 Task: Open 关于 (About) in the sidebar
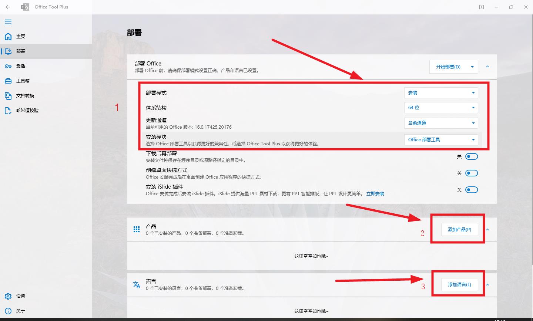(20, 311)
